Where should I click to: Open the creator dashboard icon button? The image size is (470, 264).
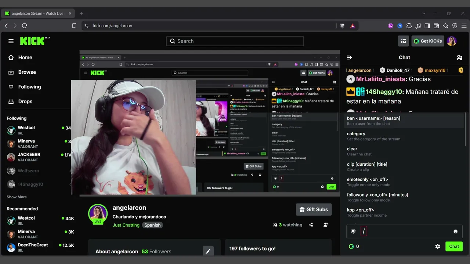tap(404, 41)
